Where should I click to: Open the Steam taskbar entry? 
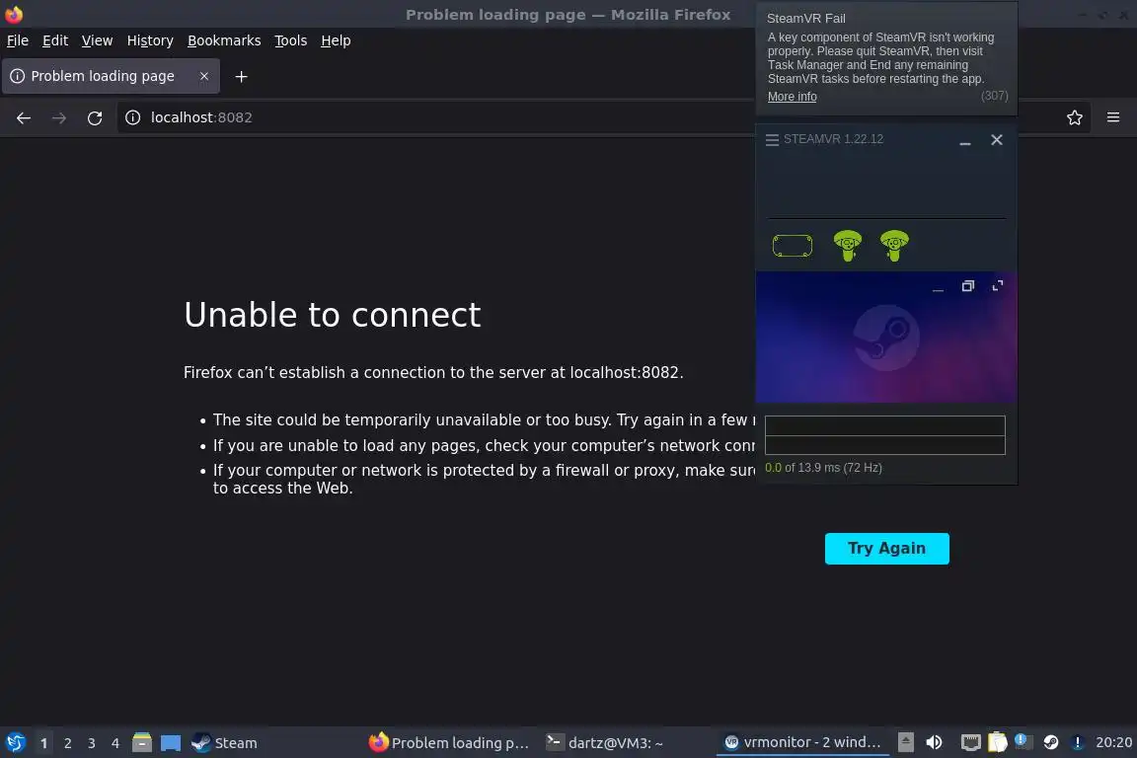tap(225, 743)
